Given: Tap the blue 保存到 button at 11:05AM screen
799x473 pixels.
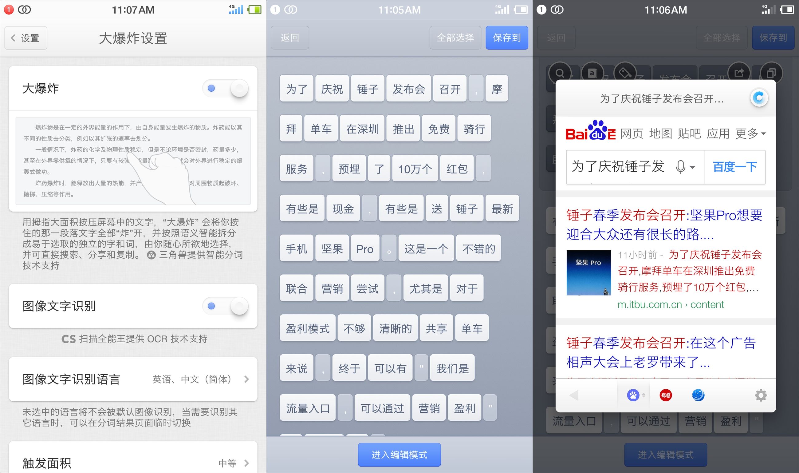Looking at the screenshot, I should click(507, 38).
